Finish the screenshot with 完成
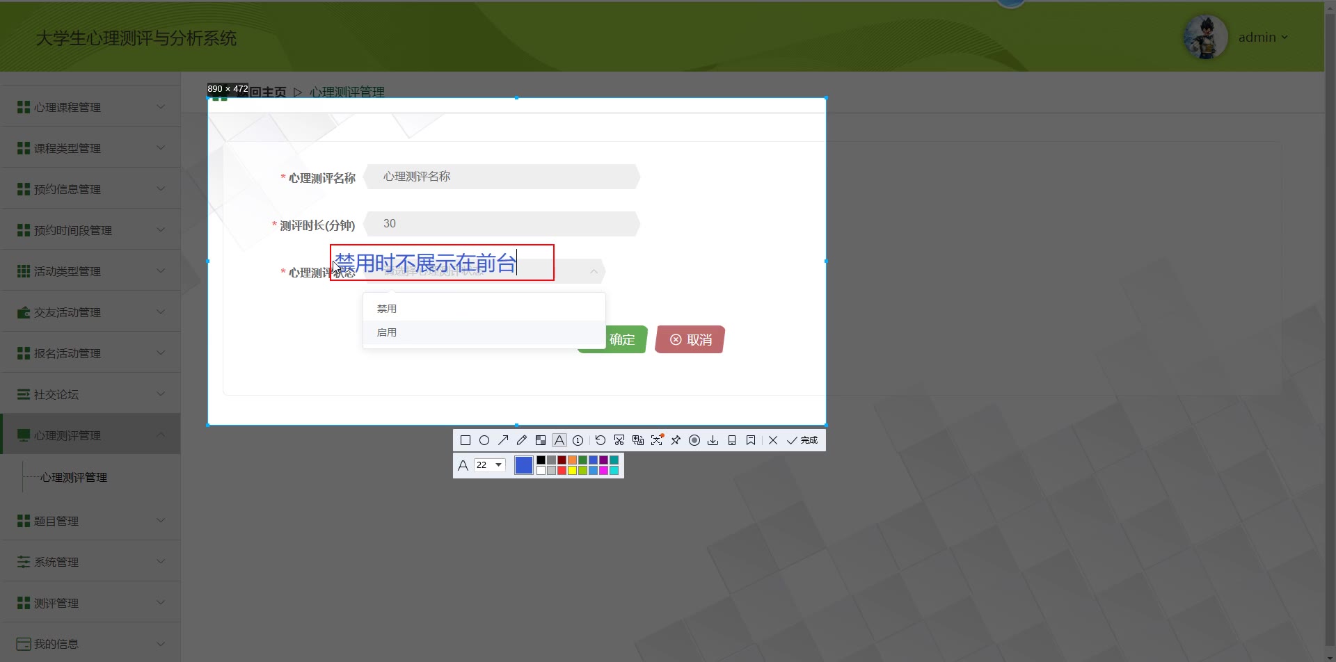This screenshot has width=1336, height=662. (802, 440)
